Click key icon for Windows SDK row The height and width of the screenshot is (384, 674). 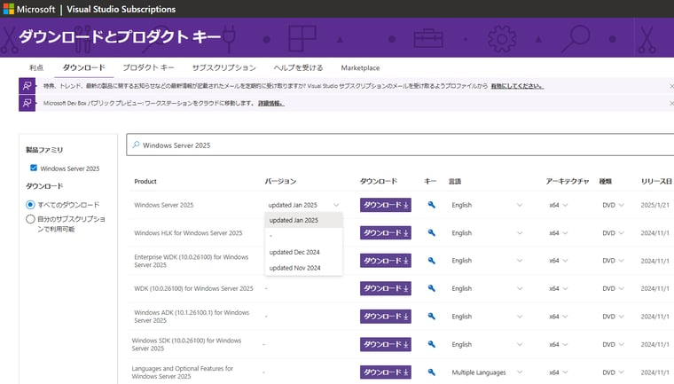coord(432,344)
